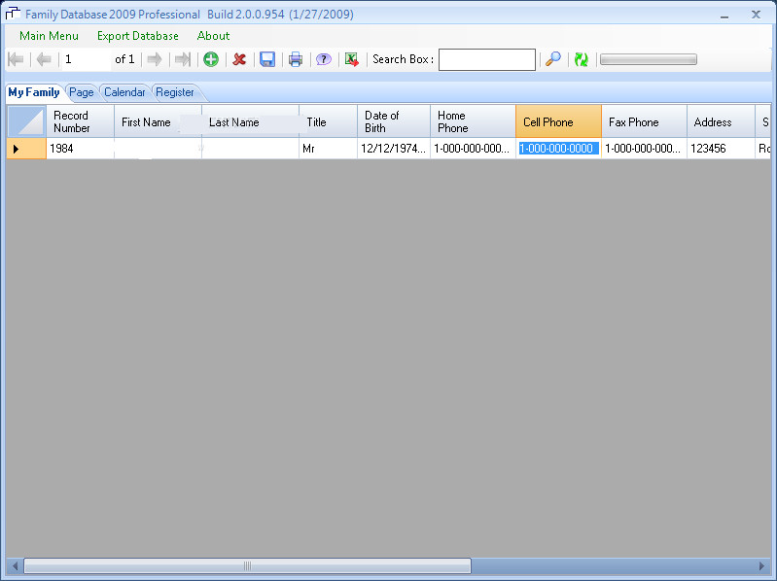Minimize the Family Database window
Image resolution: width=777 pixels, height=581 pixels.
tap(724, 15)
